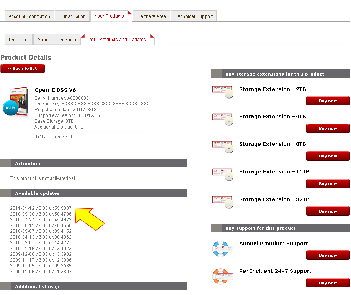The image size is (351, 295).
Task: Buy now for Per Incident 24x7 Support
Action: [x=328, y=283]
